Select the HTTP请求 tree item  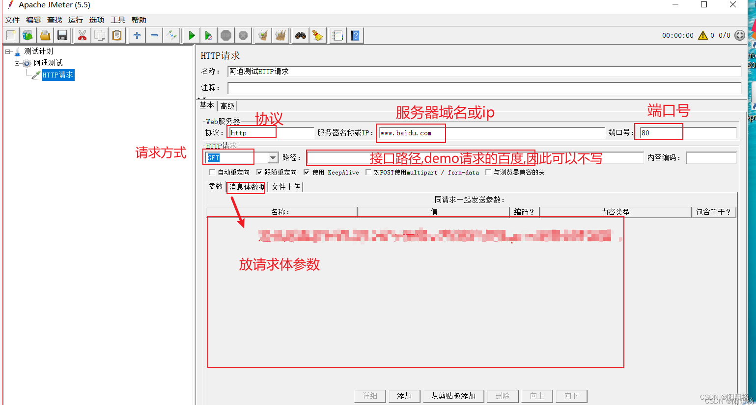57,75
